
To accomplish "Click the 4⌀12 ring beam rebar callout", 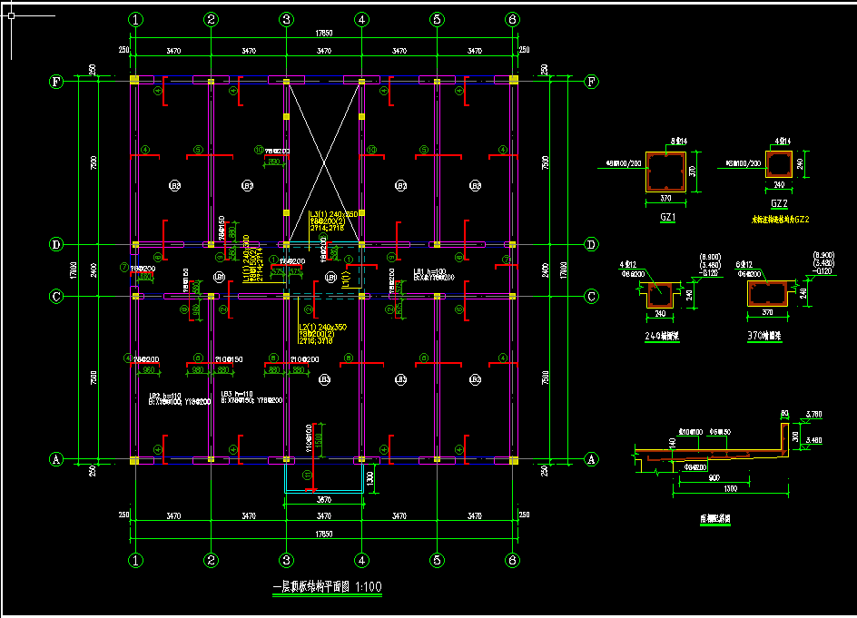I will pyautogui.click(x=628, y=264).
